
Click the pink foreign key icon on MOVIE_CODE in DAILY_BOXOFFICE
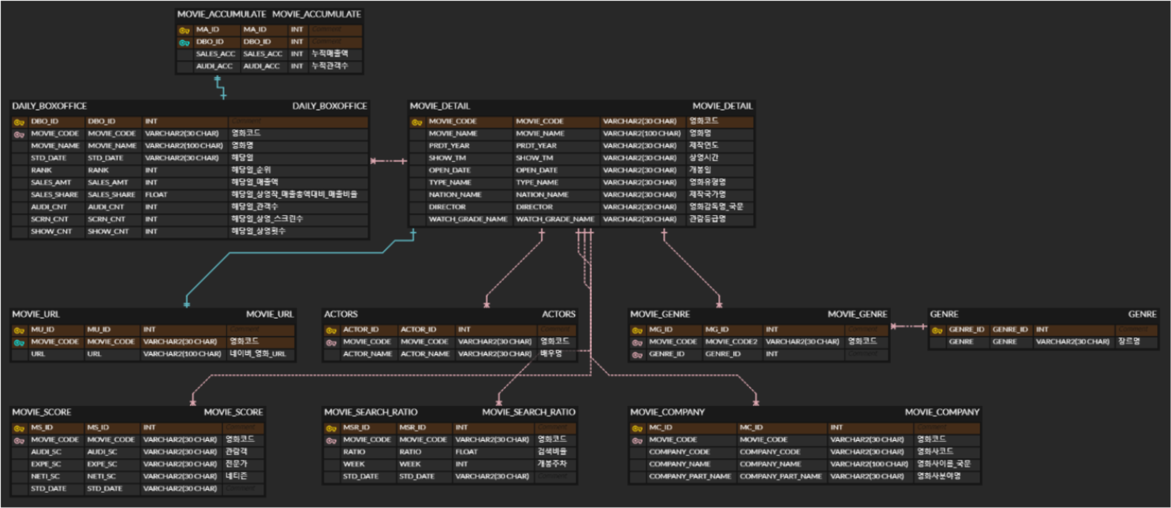click(19, 133)
